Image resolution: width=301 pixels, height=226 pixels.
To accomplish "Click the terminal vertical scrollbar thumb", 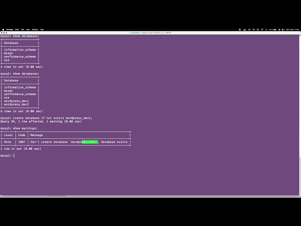I will coord(300,176).
